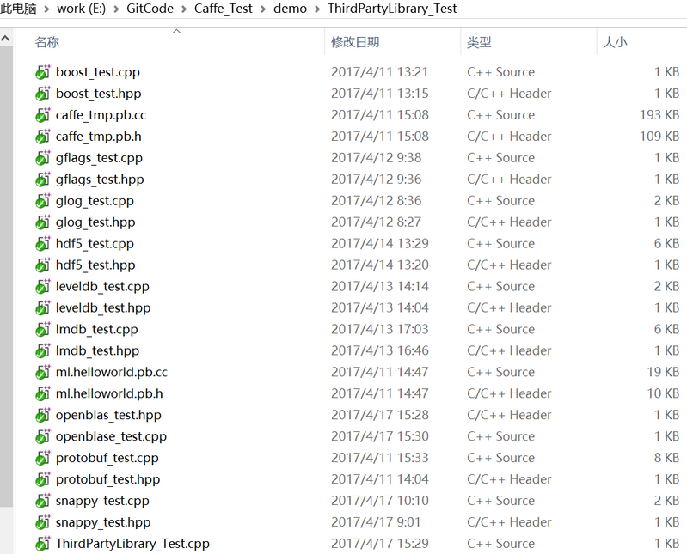Click the ml.helloworld.pb.h file icon
Viewport: 687px width, 554px height.
point(42,394)
